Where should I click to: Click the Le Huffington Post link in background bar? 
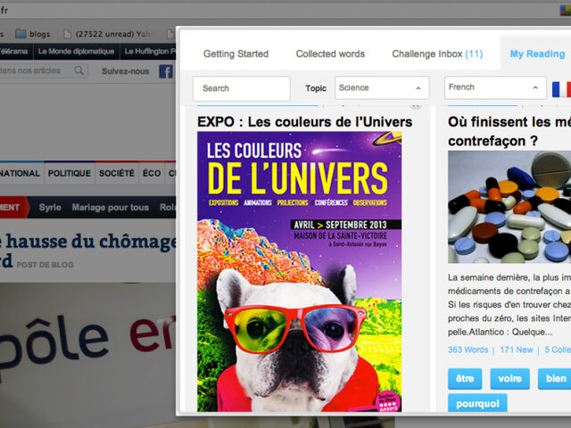point(149,52)
